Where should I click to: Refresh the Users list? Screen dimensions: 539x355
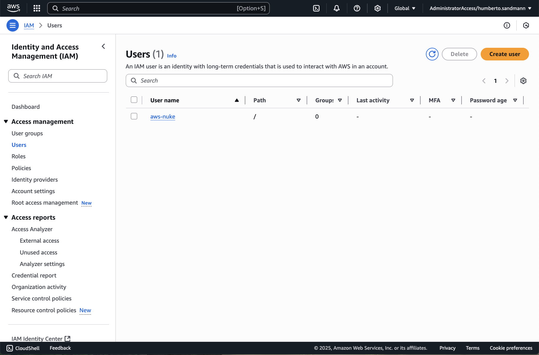(x=432, y=54)
